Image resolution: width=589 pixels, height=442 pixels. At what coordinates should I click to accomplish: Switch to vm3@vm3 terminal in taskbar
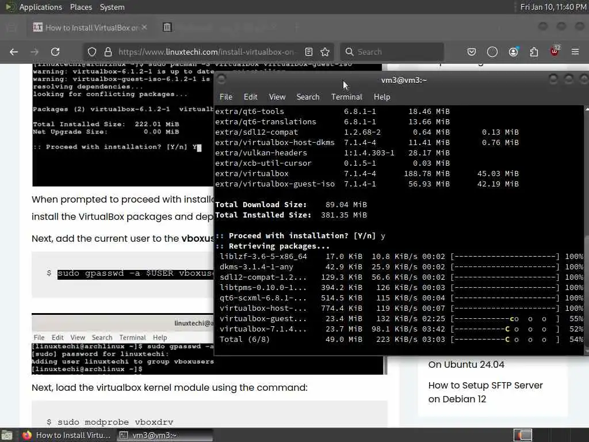pos(165,435)
